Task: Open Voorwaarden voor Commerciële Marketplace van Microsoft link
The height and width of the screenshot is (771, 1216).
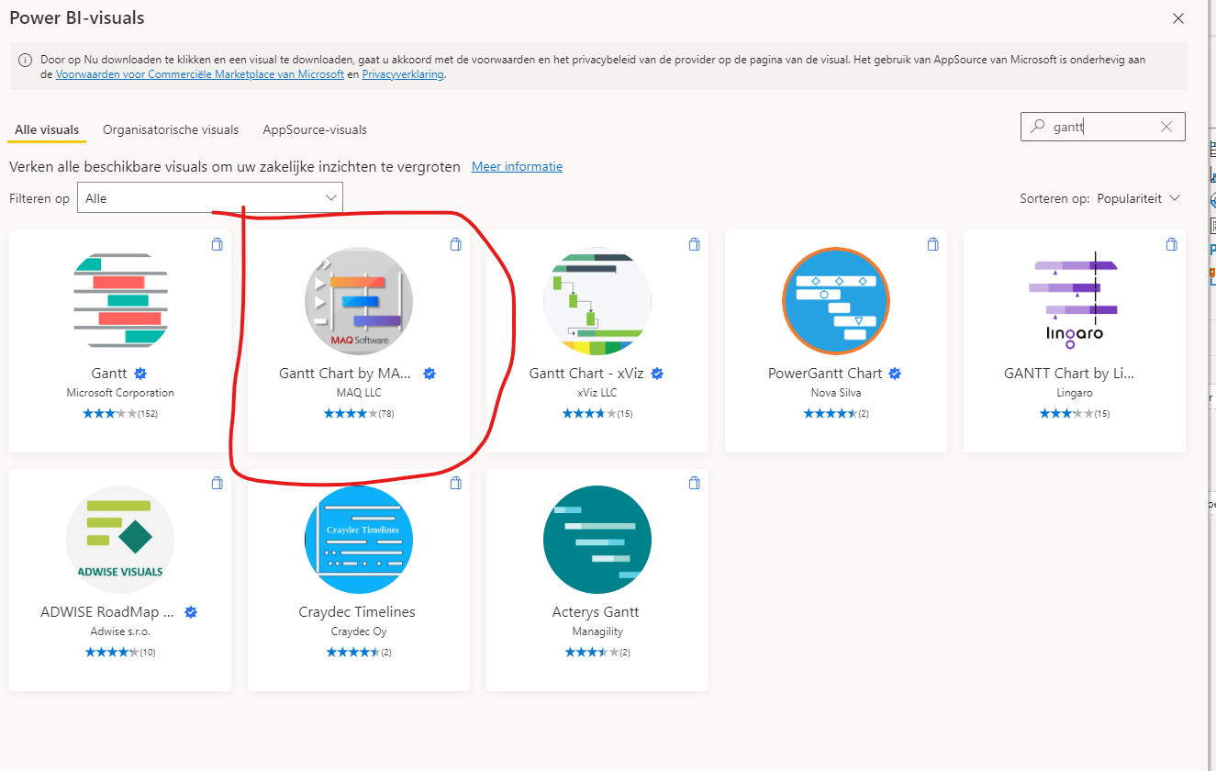Action: pyautogui.click(x=200, y=74)
